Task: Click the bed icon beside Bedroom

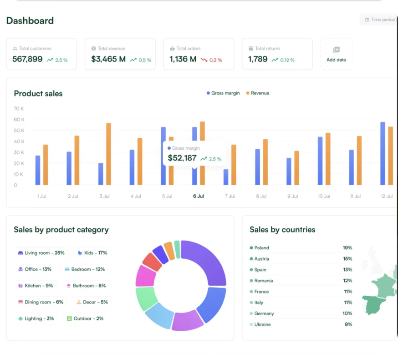Action: (x=67, y=269)
